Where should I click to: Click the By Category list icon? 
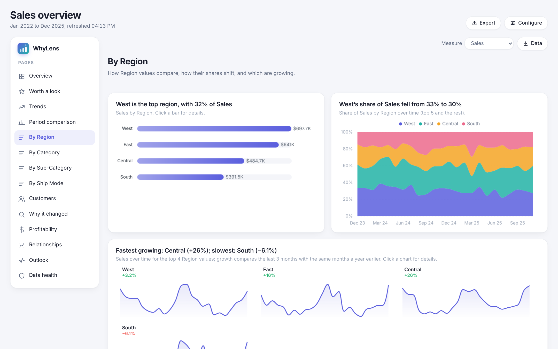(x=22, y=153)
